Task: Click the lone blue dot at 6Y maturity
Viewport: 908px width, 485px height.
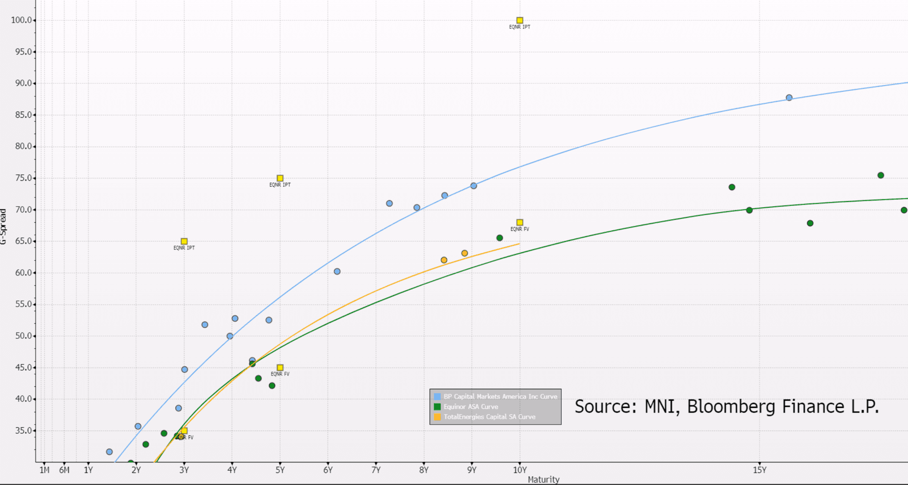Action: (x=337, y=272)
